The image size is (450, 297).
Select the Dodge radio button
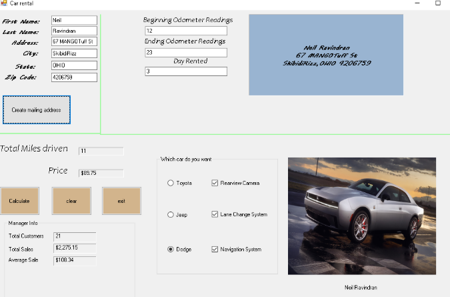coord(171,250)
